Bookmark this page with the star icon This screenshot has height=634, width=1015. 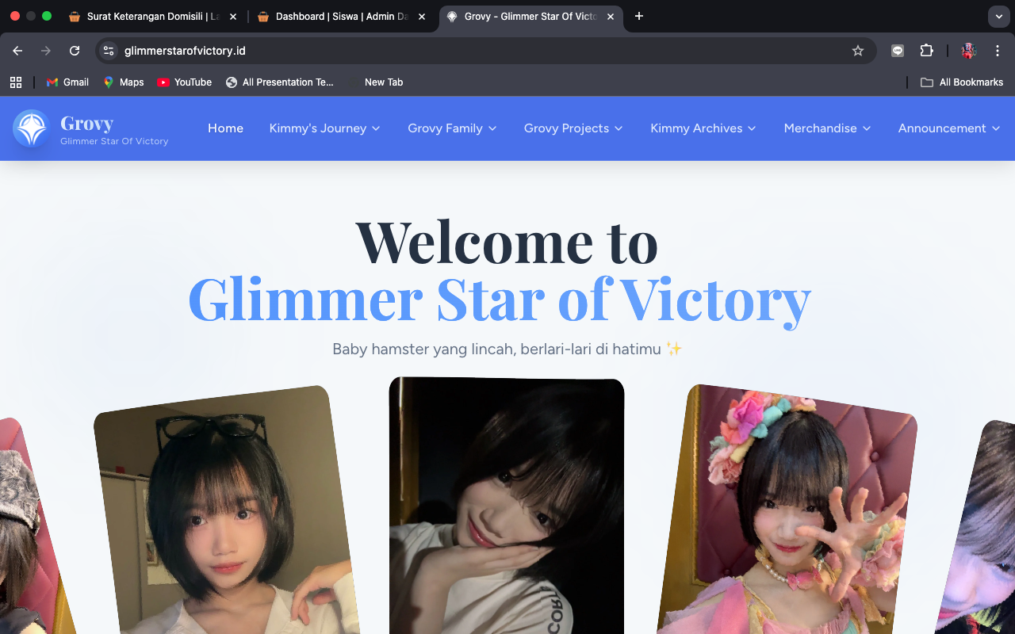858,51
